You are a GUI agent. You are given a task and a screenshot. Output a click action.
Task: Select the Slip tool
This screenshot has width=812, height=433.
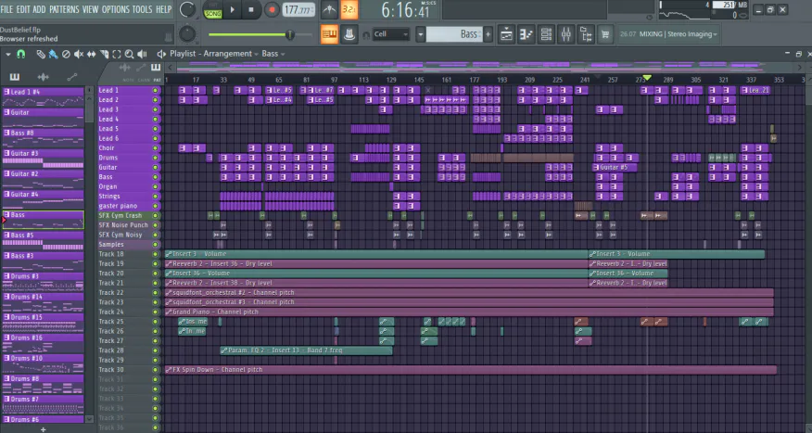pyautogui.click(x=91, y=54)
